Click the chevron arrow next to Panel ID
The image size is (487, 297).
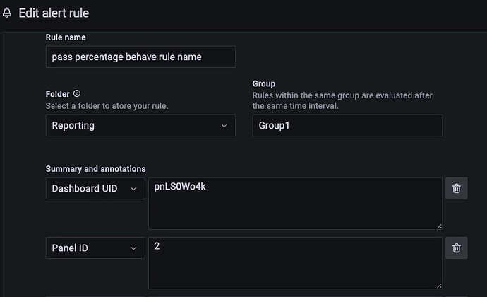click(x=133, y=248)
